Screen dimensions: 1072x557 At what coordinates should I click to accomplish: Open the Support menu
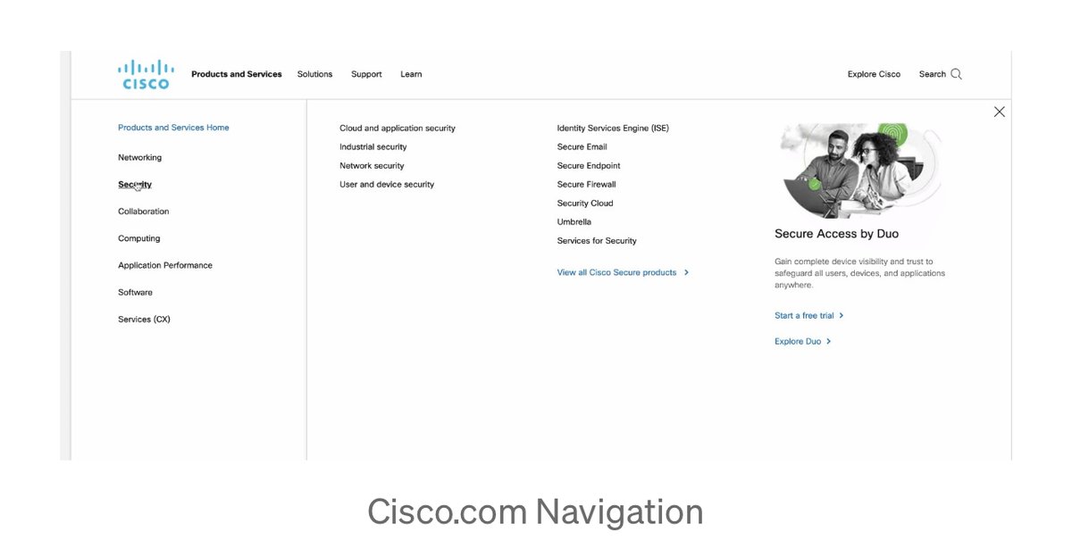(x=366, y=74)
